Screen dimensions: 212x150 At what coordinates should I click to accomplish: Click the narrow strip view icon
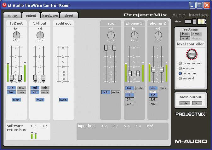[x=194, y=21]
